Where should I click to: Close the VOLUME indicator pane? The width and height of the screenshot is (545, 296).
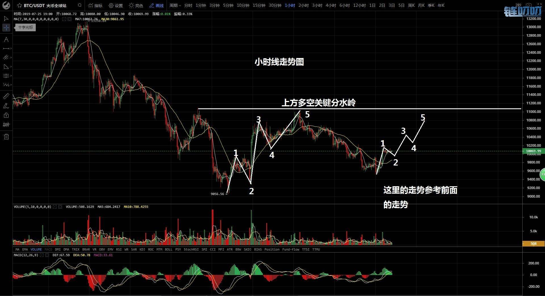point(60,207)
